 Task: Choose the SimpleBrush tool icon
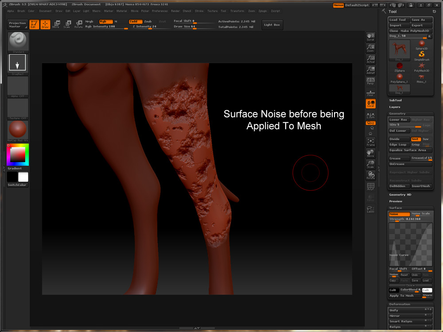coord(422,55)
